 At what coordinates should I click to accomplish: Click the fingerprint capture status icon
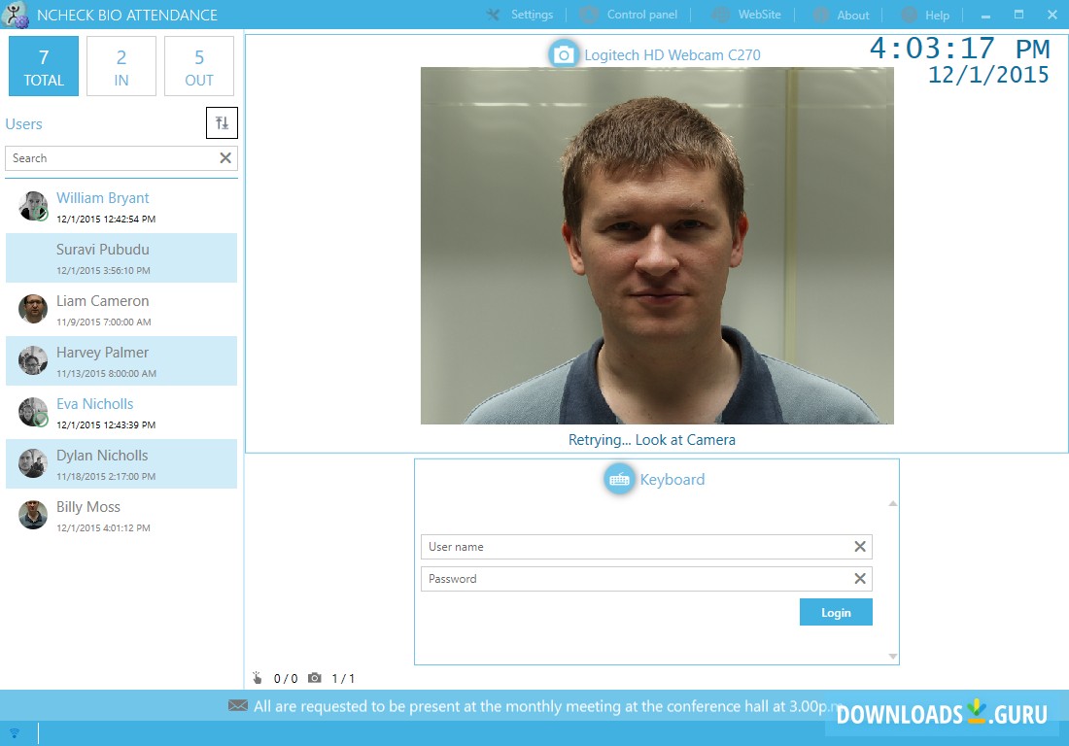(258, 678)
